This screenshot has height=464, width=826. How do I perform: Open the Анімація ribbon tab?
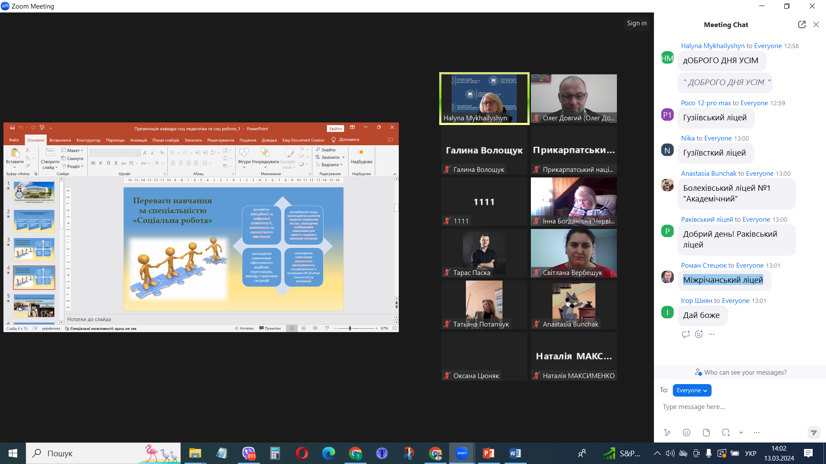[139, 140]
